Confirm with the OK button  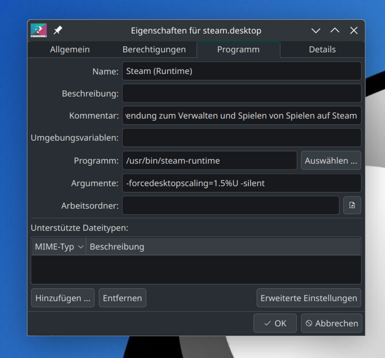click(275, 323)
